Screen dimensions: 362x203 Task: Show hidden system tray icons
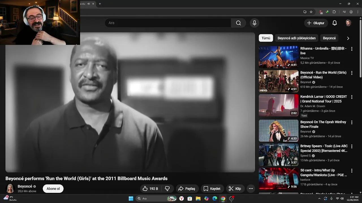pyautogui.click(x=320, y=198)
